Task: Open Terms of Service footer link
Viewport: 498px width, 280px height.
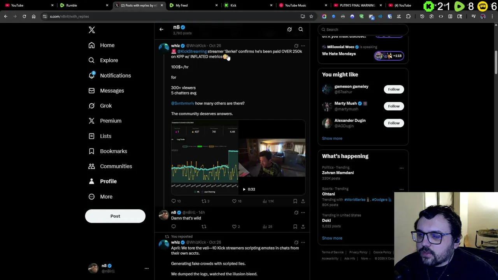Action: click(x=333, y=252)
